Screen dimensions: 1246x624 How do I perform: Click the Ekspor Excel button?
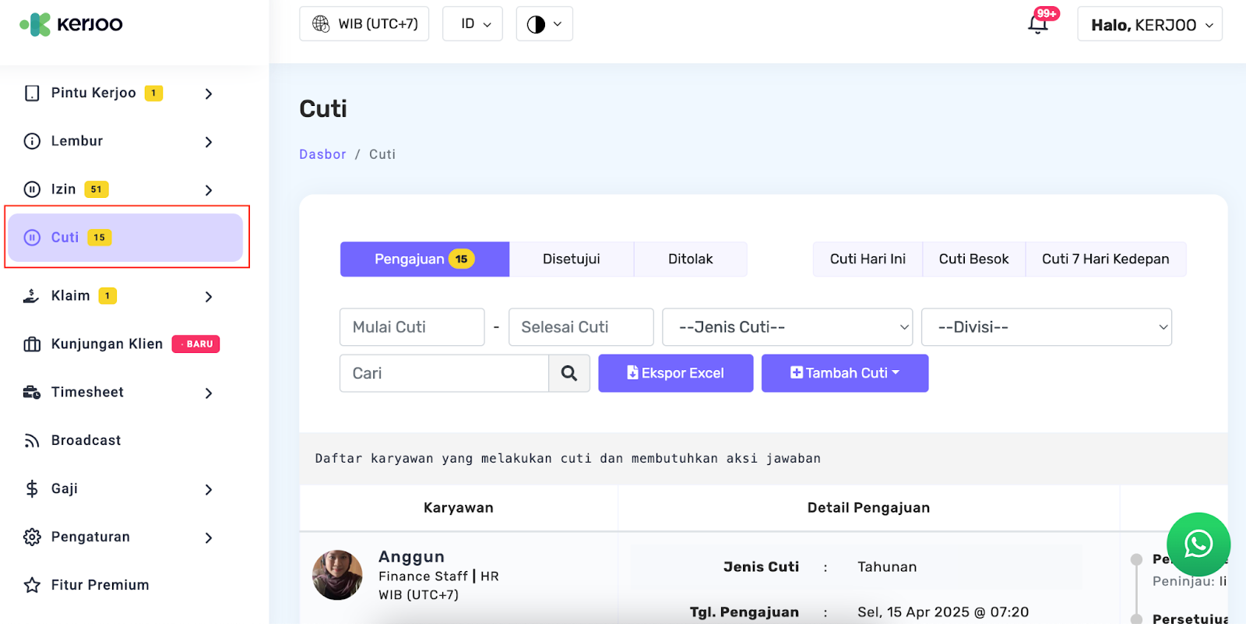tap(675, 373)
